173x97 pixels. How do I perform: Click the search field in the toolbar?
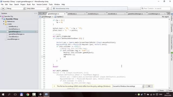click(156, 8)
